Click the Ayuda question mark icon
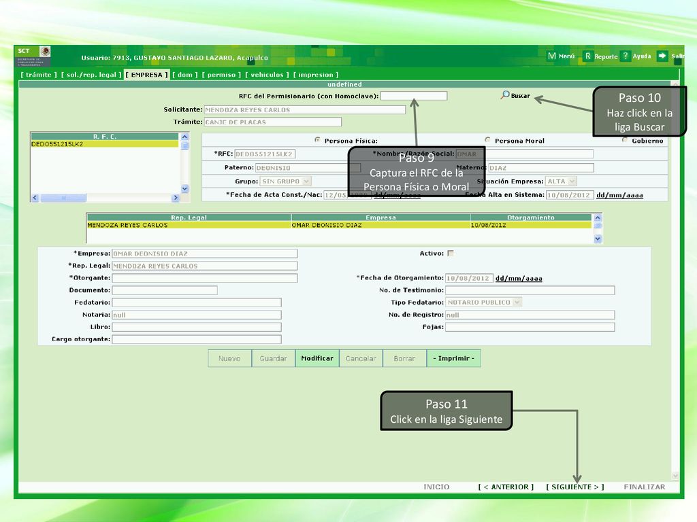697x522 pixels. click(x=626, y=56)
